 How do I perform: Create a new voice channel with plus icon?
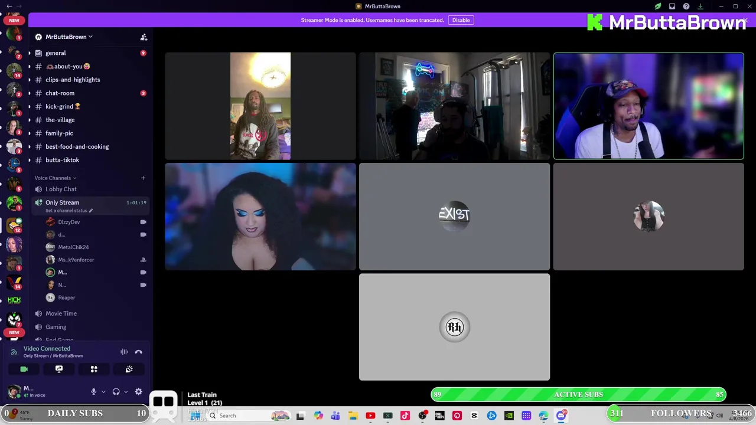(143, 178)
